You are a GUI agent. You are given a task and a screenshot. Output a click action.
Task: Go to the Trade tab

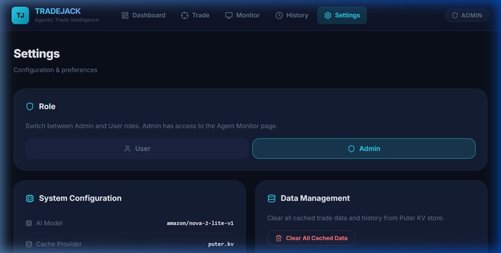[x=195, y=16]
